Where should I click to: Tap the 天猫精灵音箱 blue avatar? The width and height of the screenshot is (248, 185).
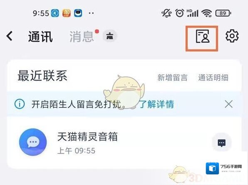coord(33,142)
